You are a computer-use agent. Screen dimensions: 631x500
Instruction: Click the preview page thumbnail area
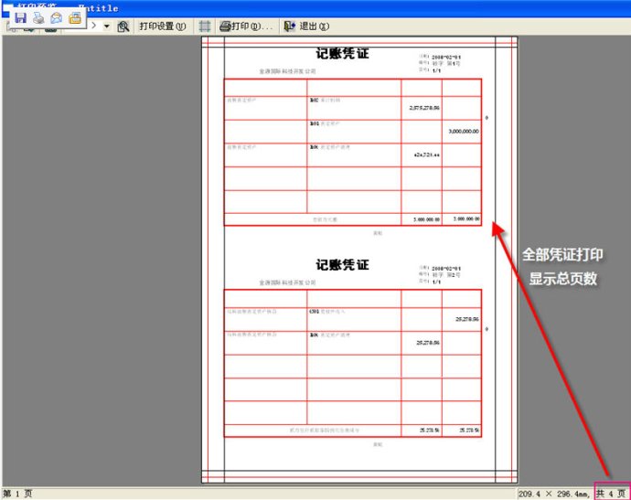coord(359,260)
